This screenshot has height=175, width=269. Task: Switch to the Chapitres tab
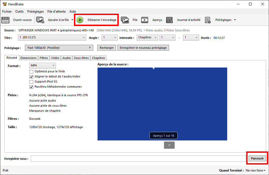(99, 58)
